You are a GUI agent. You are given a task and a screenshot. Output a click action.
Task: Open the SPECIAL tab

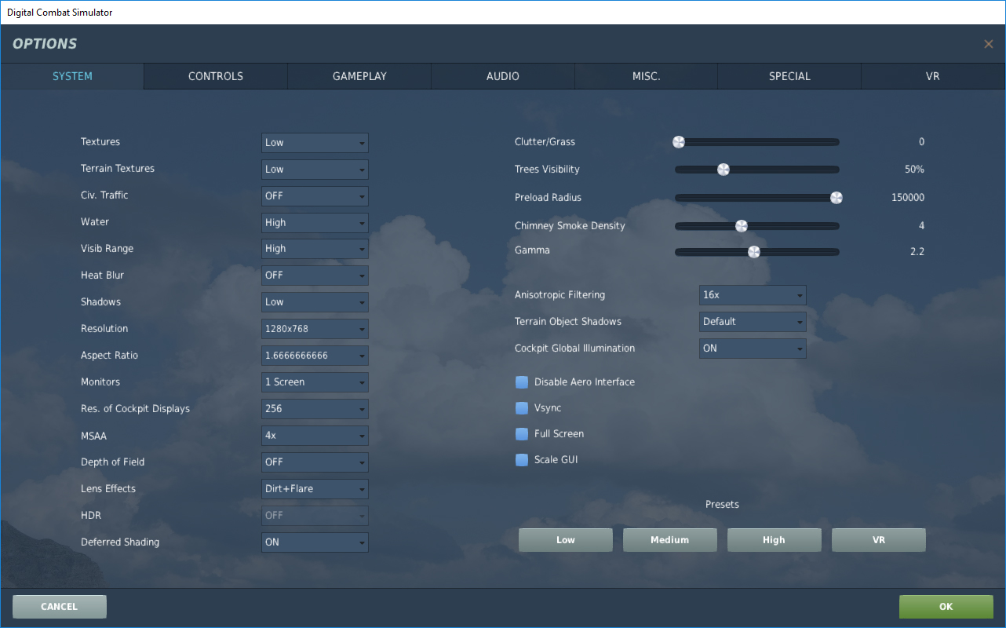click(789, 76)
